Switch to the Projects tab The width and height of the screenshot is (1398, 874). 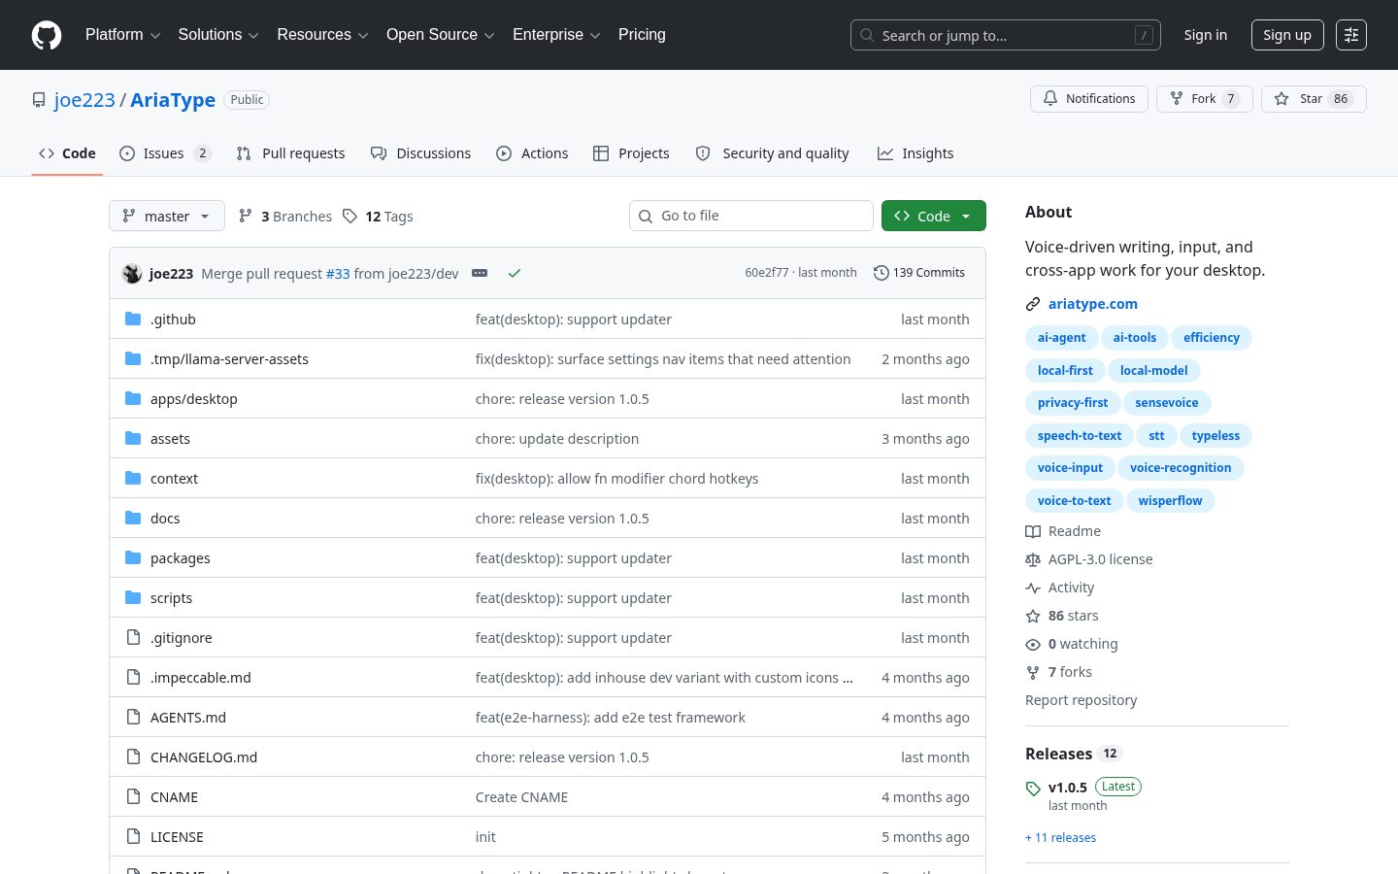click(631, 153)
